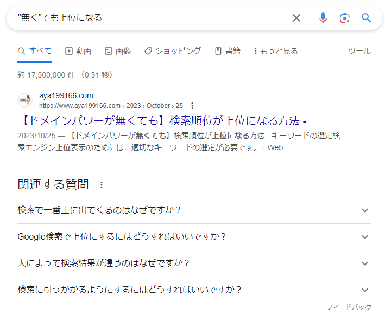Open the three-dot menu beside the aya199166.com URL
Screen dimensions: 385x315
point(192,106)
